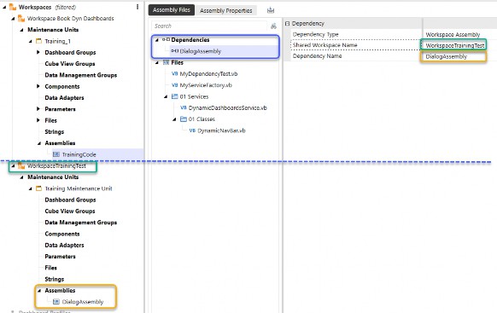Click the Dependencies node icon
Screen dimensions: 497x313
166,39
